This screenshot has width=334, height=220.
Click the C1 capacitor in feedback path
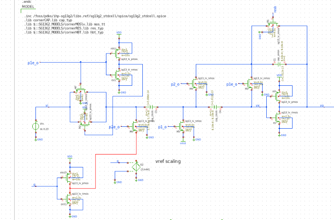coord(279,63)
